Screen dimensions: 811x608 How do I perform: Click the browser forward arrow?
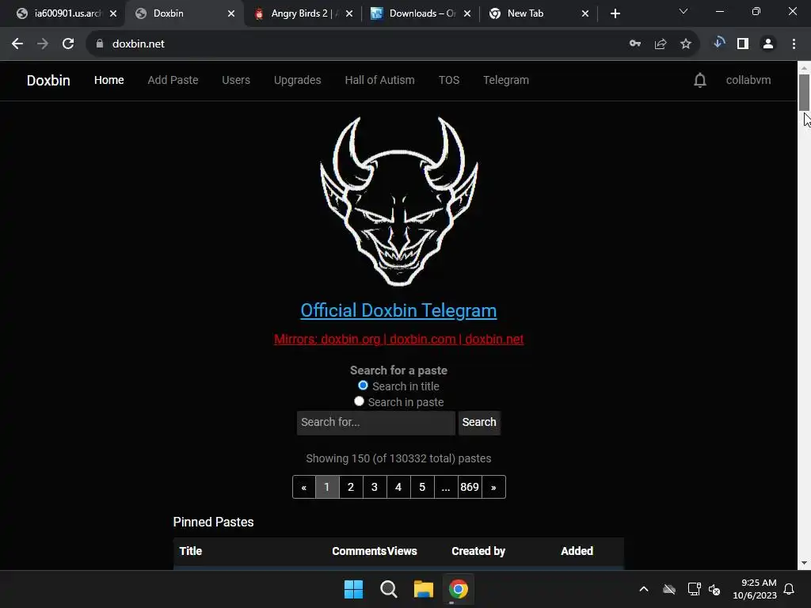pyautogui.click(x=43, y=44)
